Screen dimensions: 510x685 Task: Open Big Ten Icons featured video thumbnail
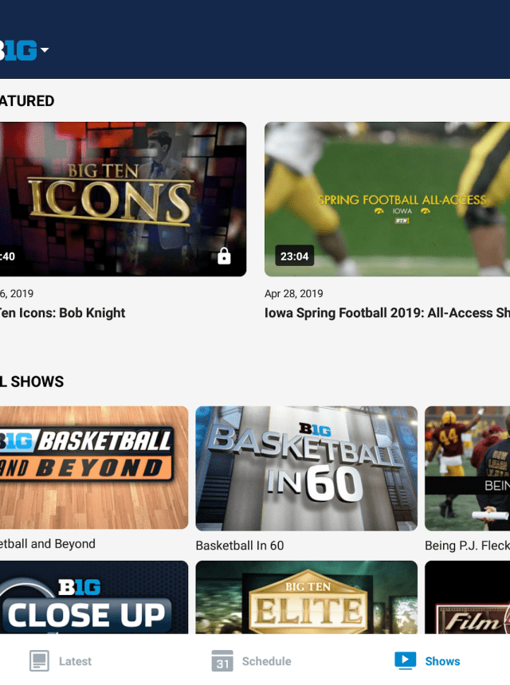coord(124,199)
